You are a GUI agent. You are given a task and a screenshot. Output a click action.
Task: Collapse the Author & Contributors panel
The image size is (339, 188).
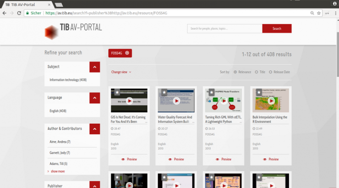(x=95, y=129)
